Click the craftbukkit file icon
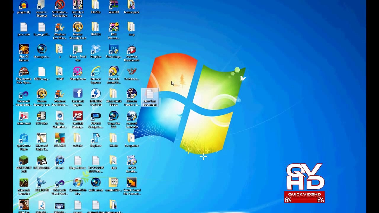The width and height of the screenshot is (379, 213). (114, 185)
